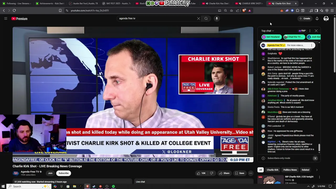
Task: Open File Explorer from taskbar
Action: click(x=75, y=186)
